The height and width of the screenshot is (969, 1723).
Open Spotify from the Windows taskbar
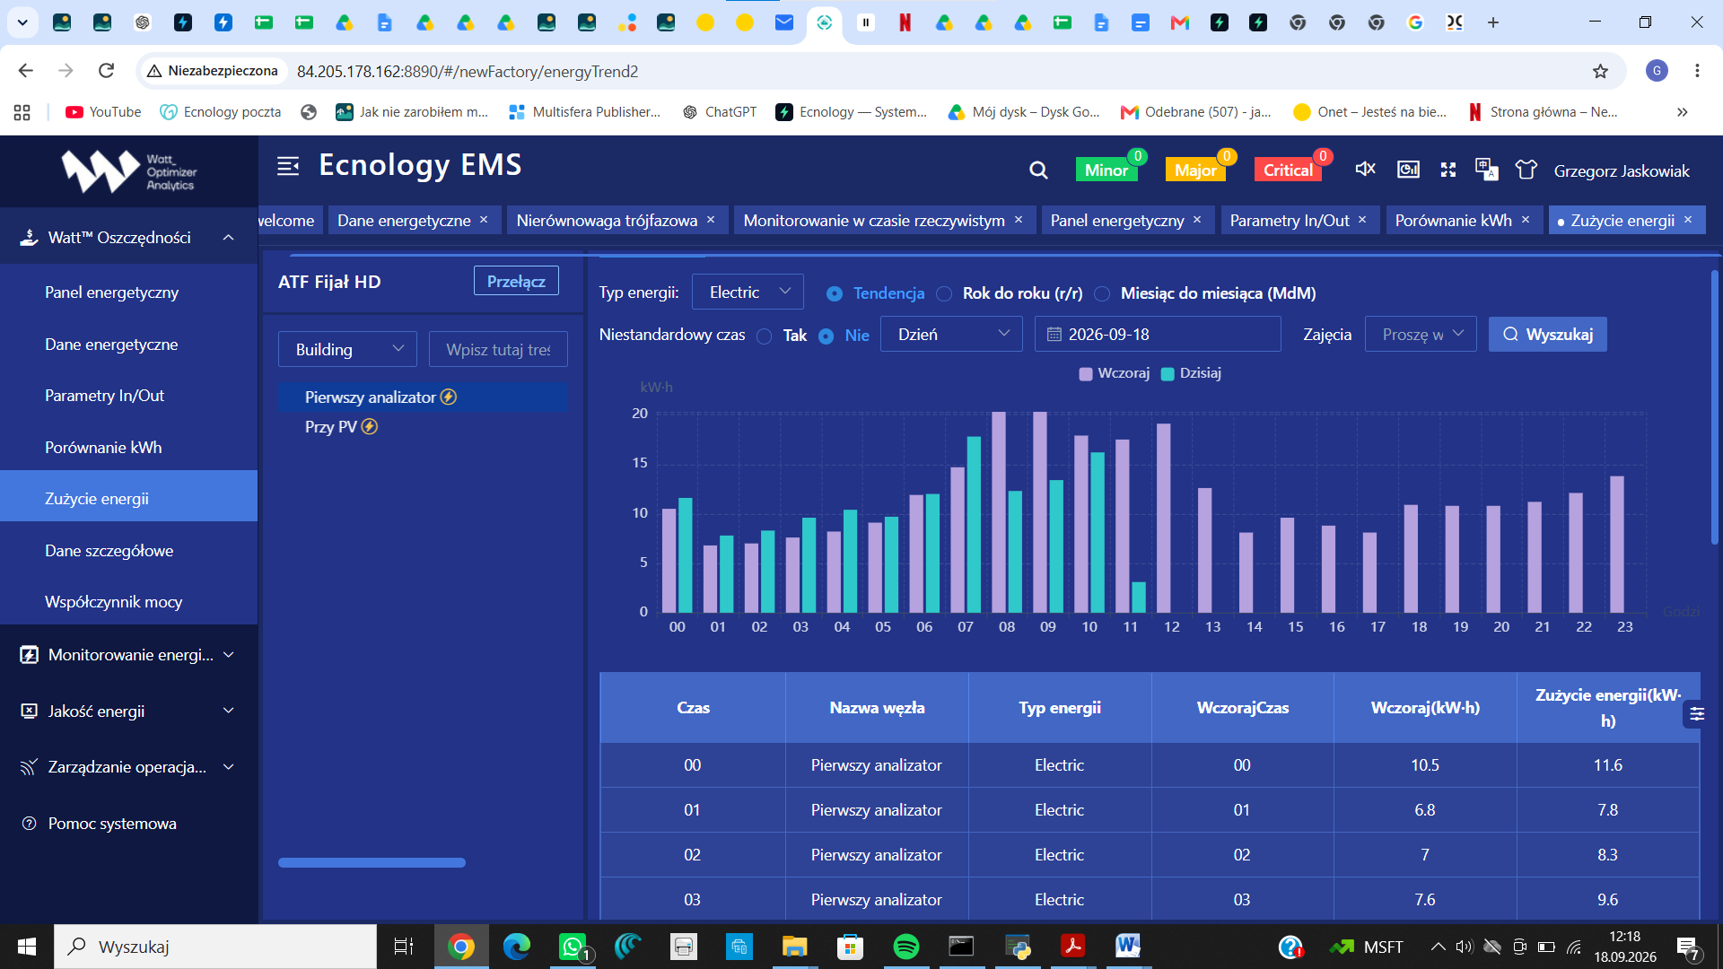tap(906, 947)
